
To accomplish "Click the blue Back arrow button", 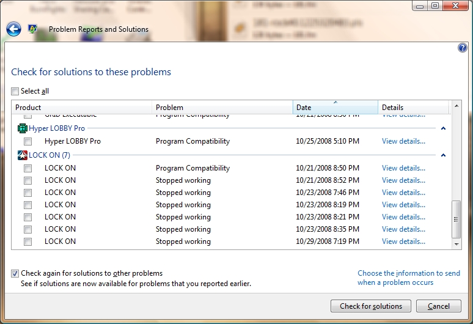I will [13, 29].
